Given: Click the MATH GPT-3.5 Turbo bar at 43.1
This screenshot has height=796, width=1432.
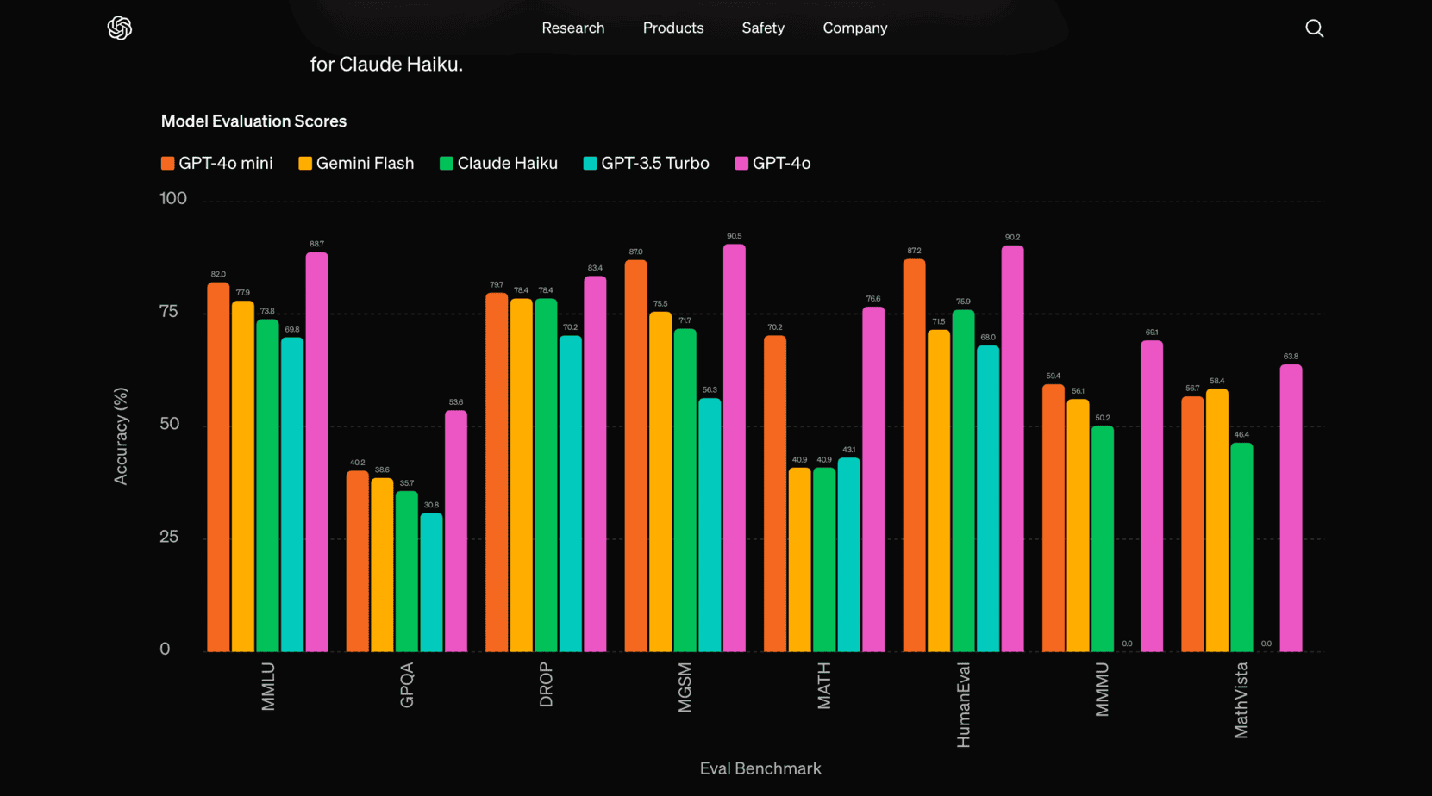Looking at the screenshot, I should coord(849,555).
